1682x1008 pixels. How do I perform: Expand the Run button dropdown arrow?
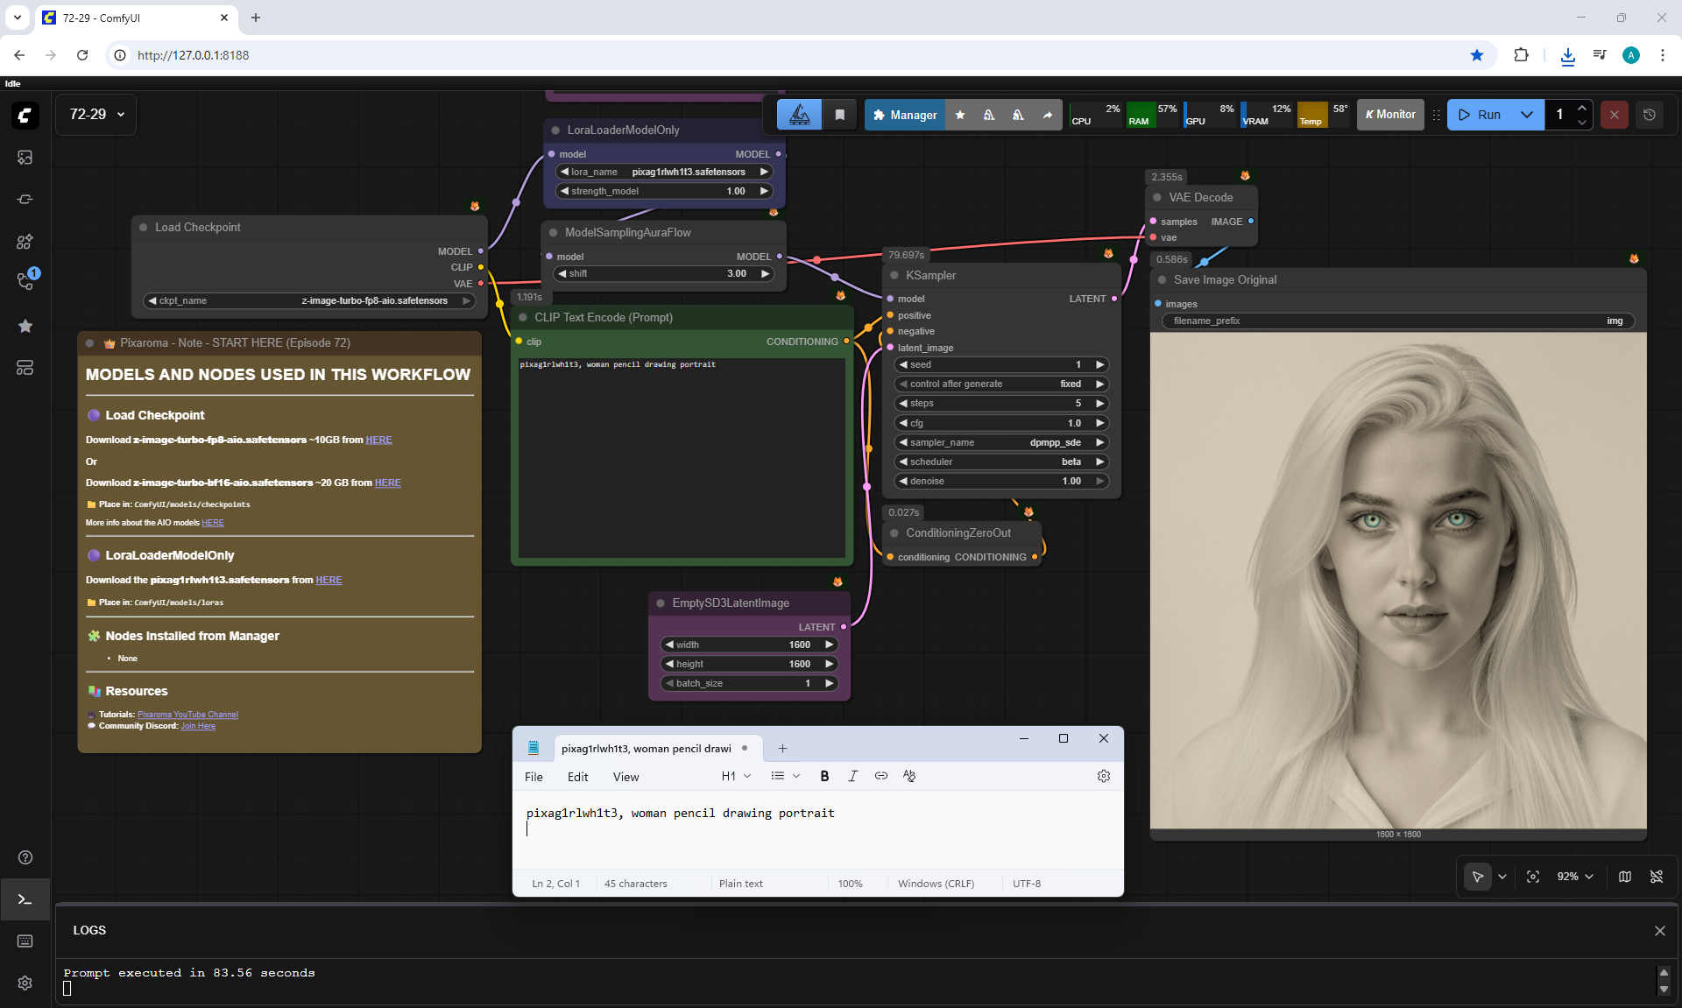pos(1526,115)
